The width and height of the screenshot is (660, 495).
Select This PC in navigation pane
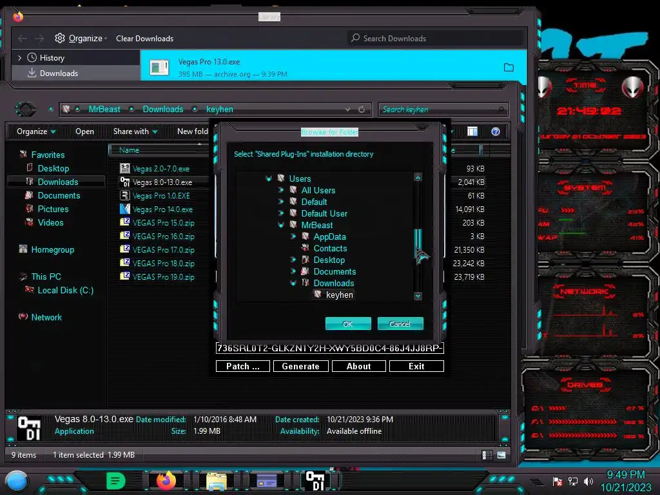46,277
